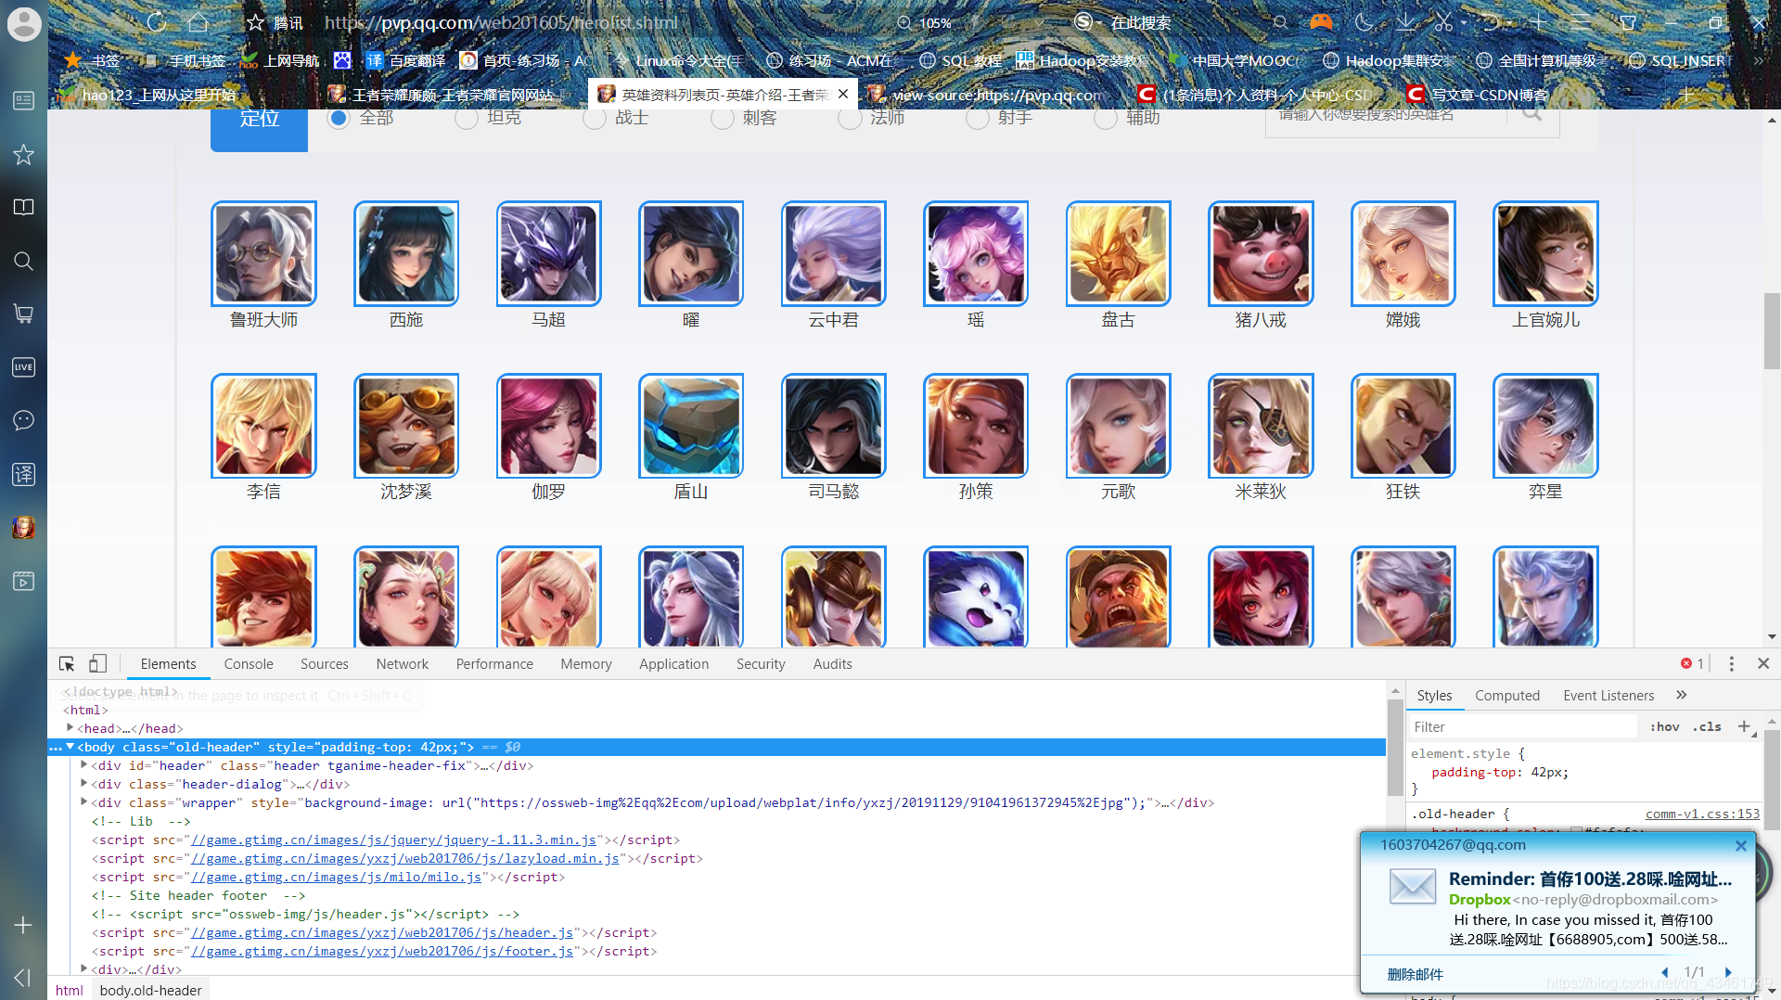Toggle :hov element state panel
Viewport: 1781px width, 1000px height.
coord(1664,726)
